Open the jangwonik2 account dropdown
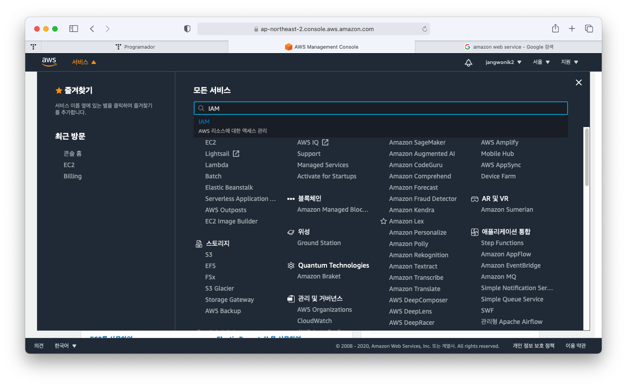 [x=504, y=62]
